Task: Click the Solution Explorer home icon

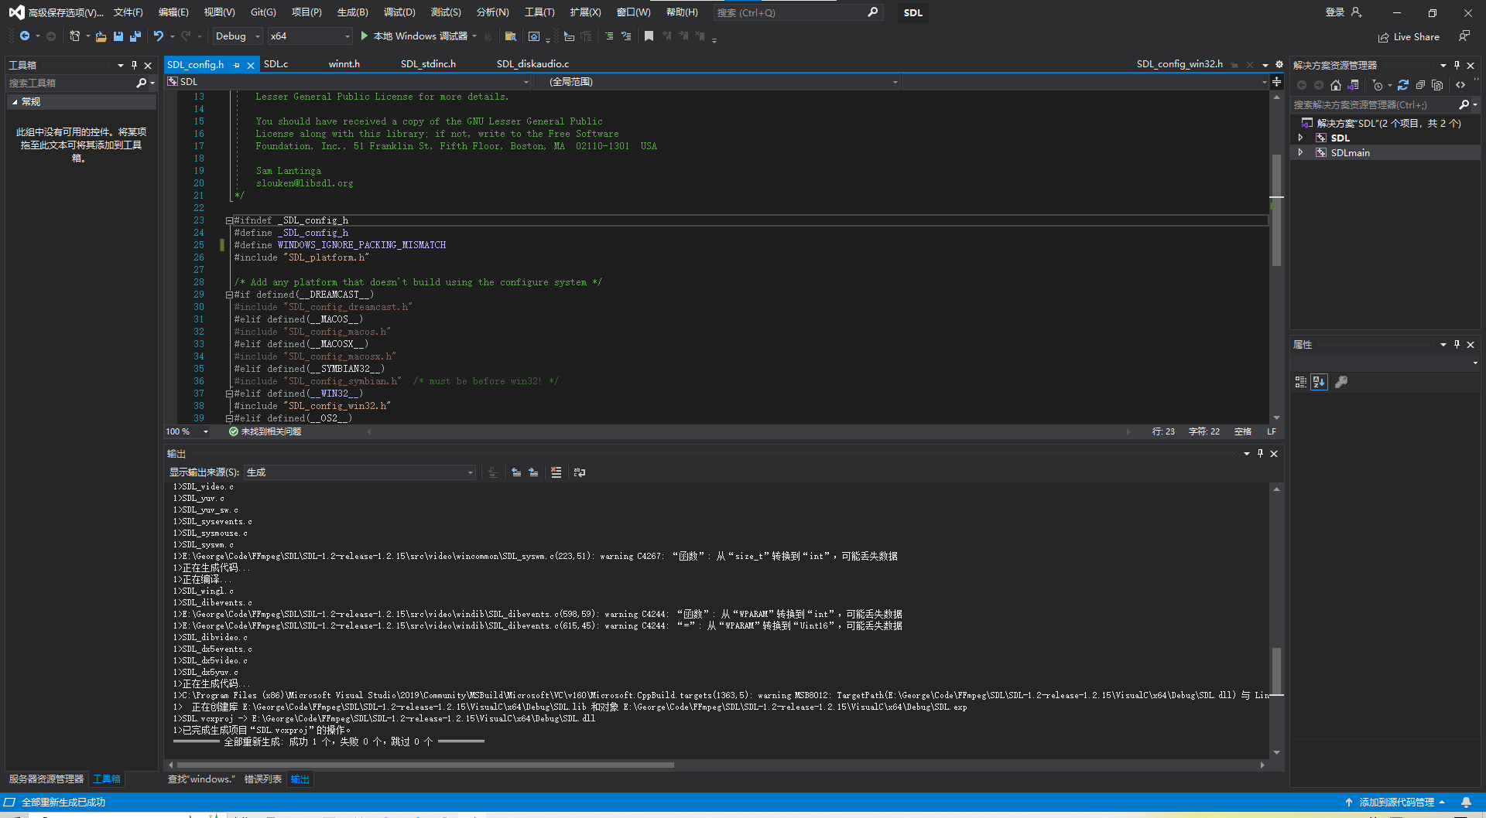Action: point(1335,85)
